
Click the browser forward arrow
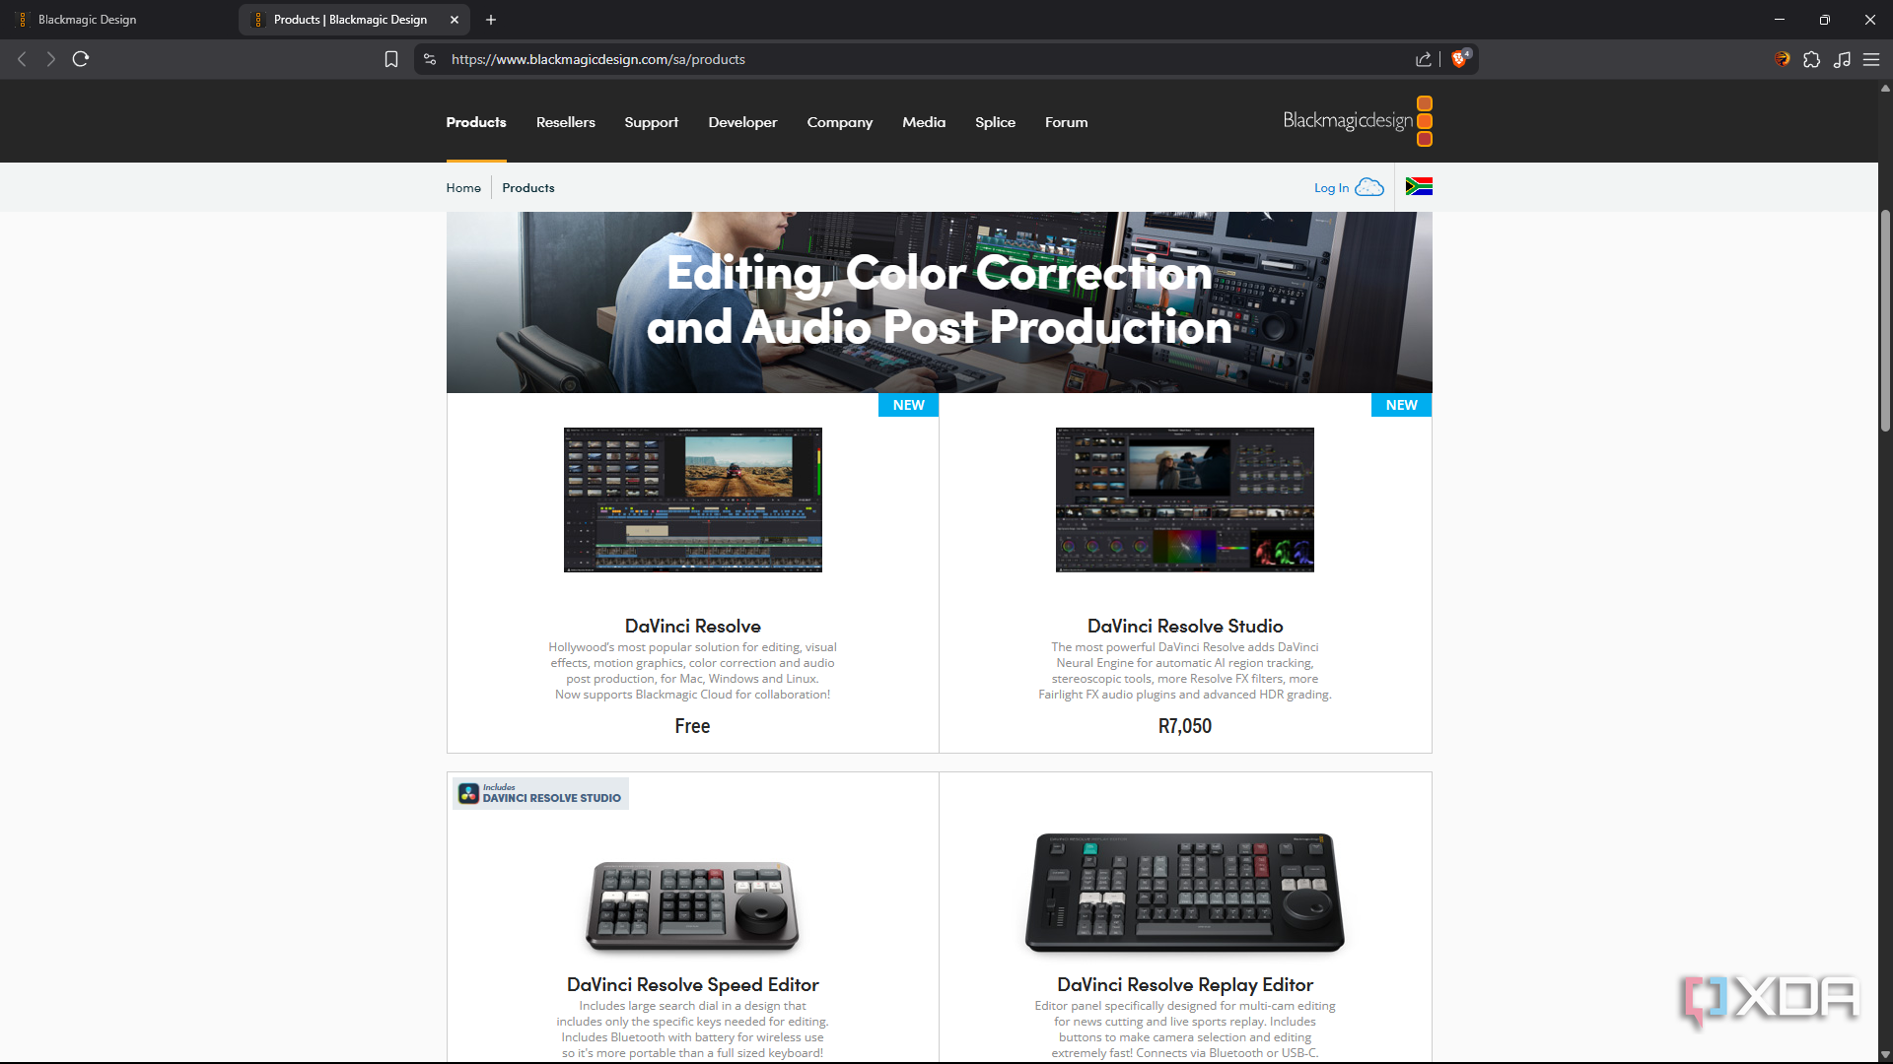pyautogui.click(x=50, y=59)
